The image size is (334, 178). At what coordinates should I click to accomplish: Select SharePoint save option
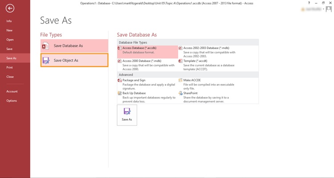208,97
